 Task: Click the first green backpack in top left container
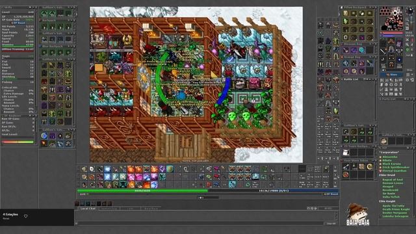(x=44, y=13)
